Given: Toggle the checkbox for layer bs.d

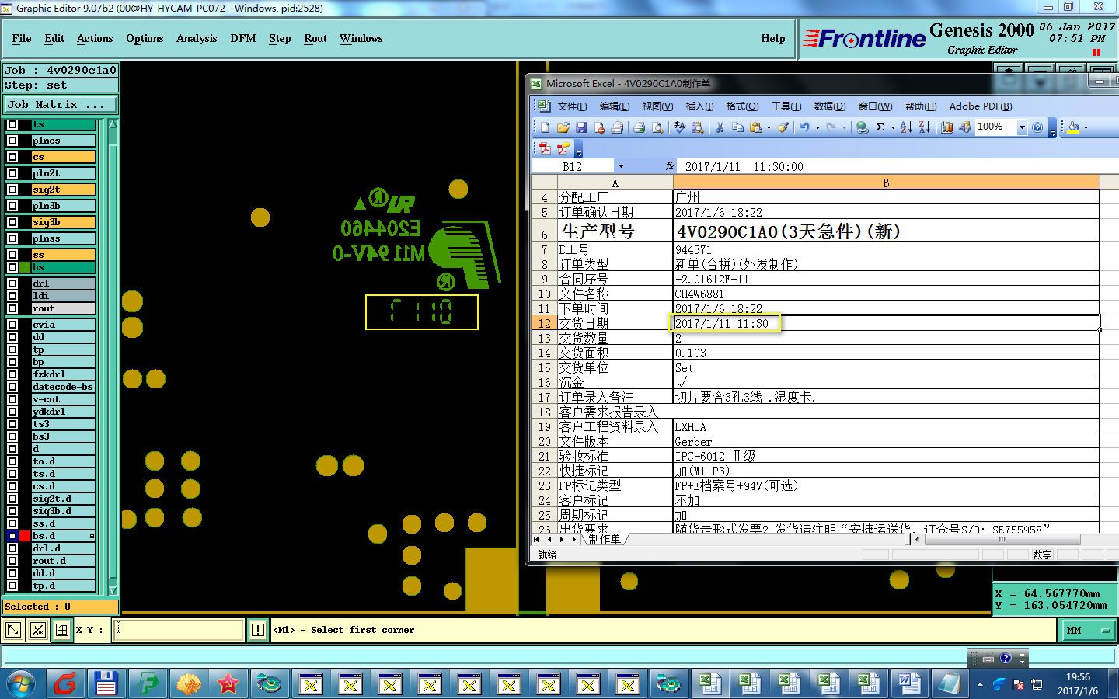Looking at the screenshot, I should 12,536.
